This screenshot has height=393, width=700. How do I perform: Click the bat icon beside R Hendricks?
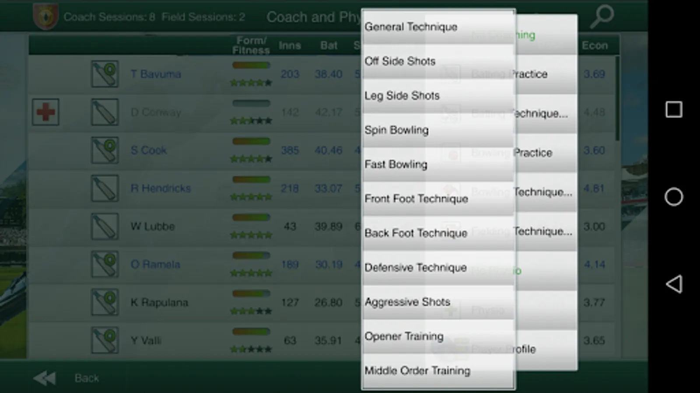[x=105, y=188]
